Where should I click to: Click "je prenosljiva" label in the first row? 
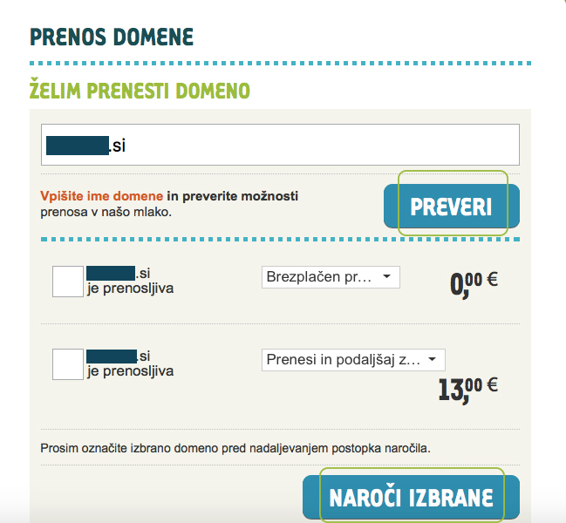pos(130,289)
